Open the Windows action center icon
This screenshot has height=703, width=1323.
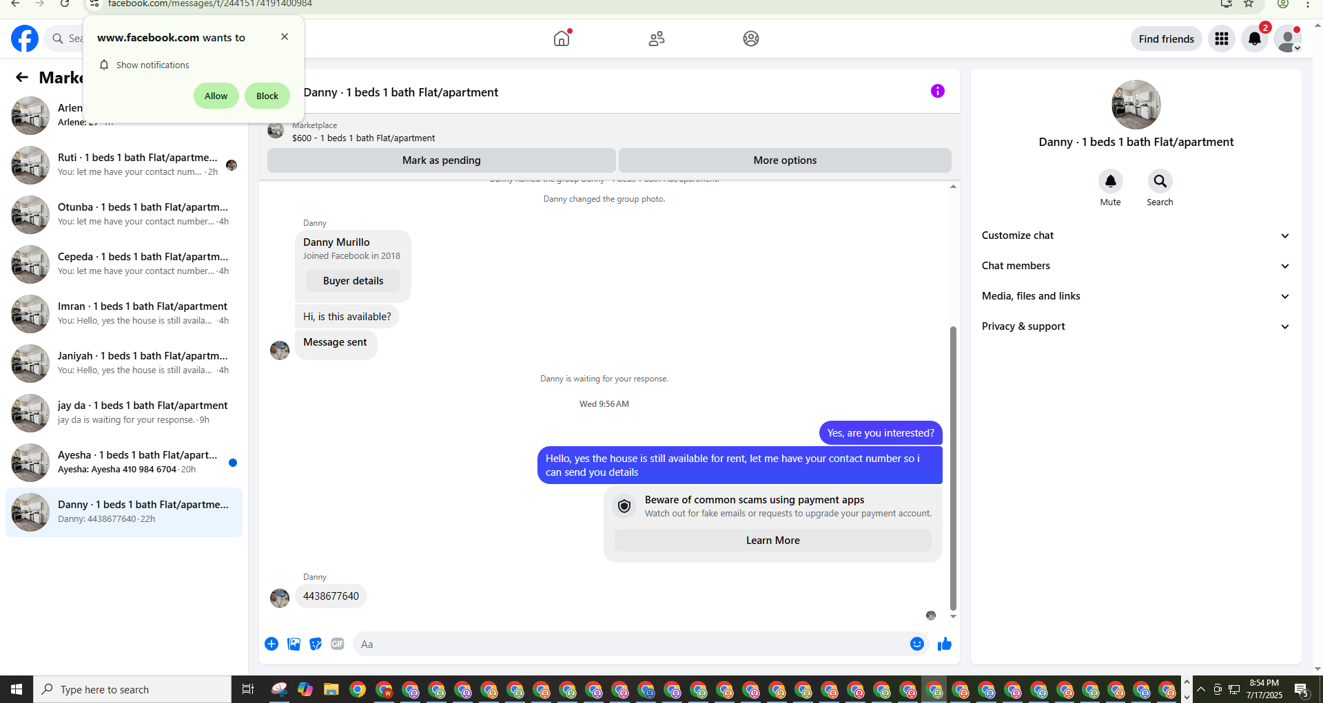(x=1302, y=689)
